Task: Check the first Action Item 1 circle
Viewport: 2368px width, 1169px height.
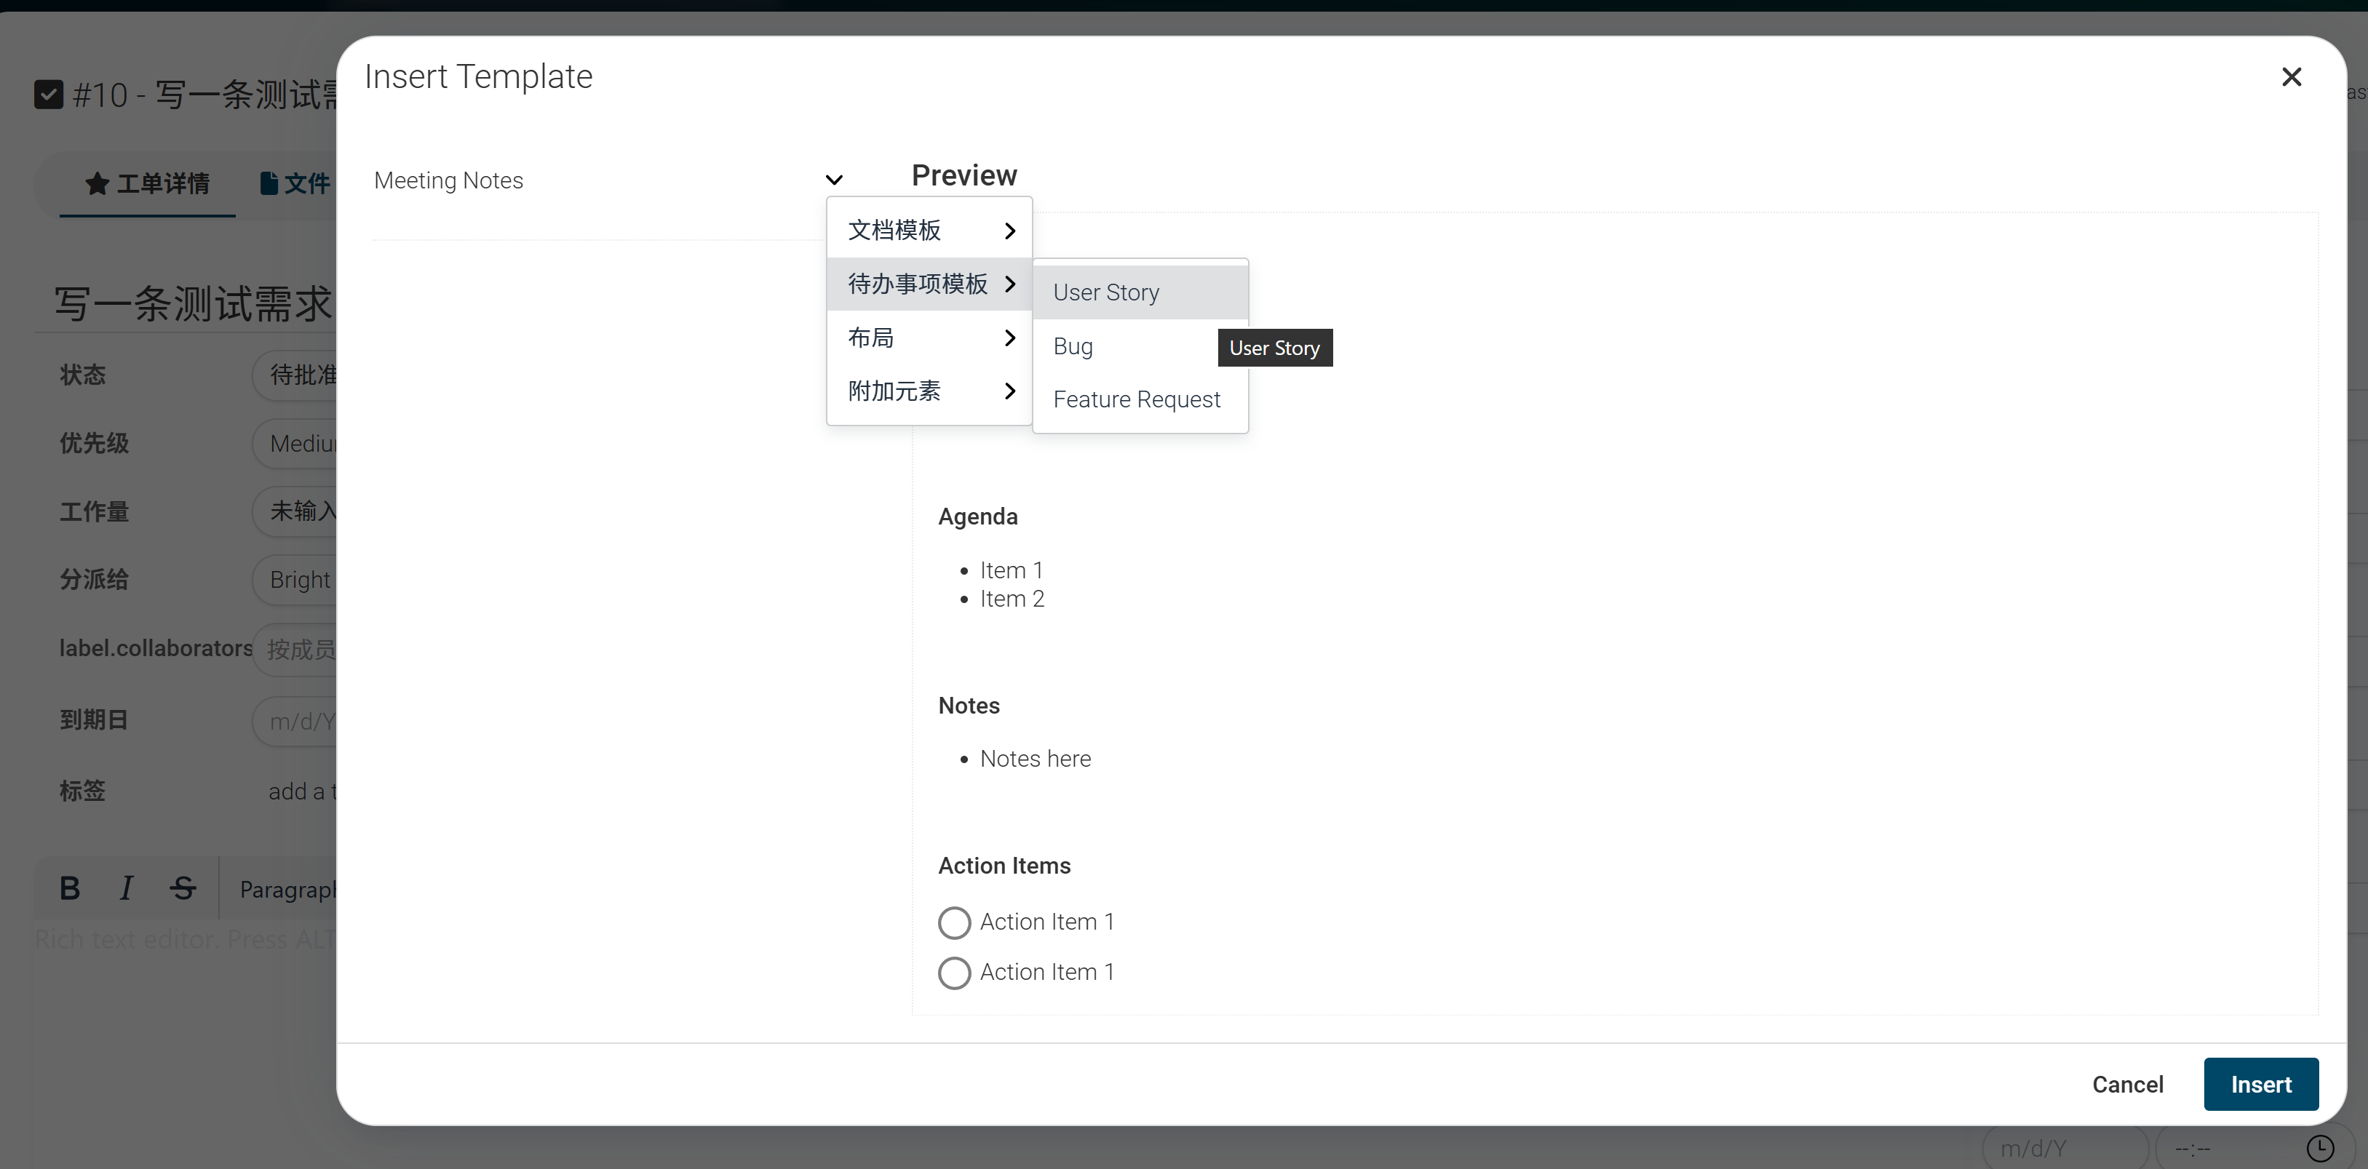Action: pyautogui.click(x=954, y=922)
